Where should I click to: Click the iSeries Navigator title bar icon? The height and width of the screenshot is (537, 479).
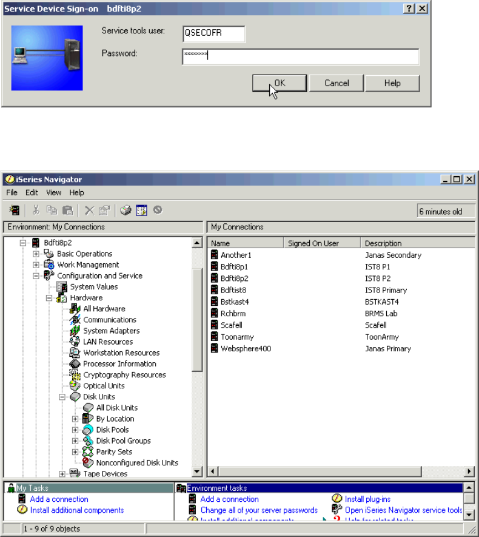10,179
